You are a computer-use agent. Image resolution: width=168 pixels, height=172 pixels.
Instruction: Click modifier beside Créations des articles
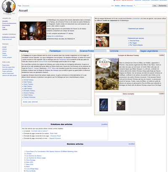point(105,124)
